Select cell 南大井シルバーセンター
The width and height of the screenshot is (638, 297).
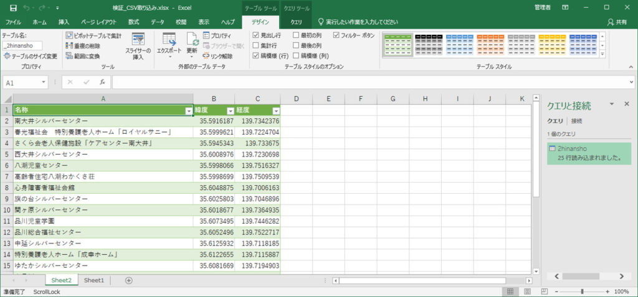click(x=103, y=121)
